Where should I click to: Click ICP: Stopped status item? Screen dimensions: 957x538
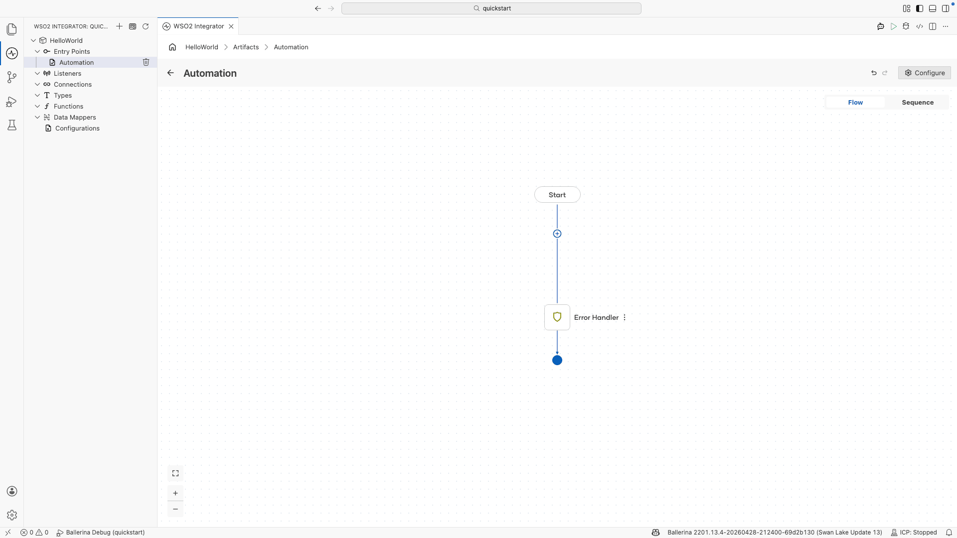(x=914, y=533)
